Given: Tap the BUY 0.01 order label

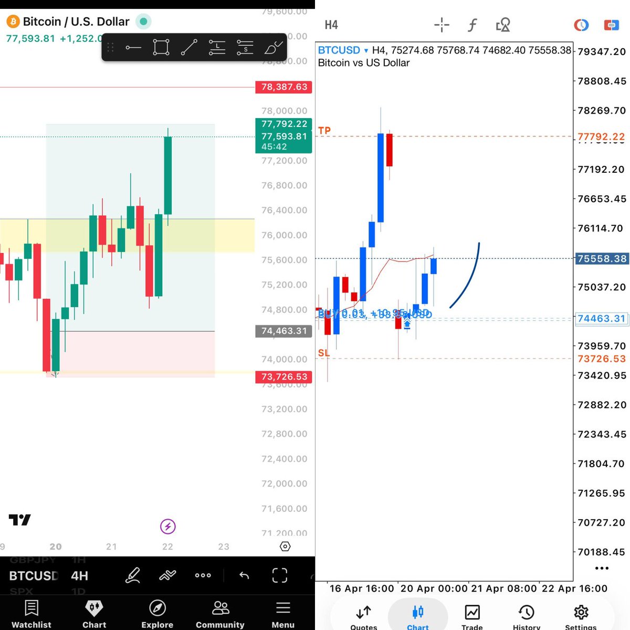Looking at the screenshot, I should 375,314.
